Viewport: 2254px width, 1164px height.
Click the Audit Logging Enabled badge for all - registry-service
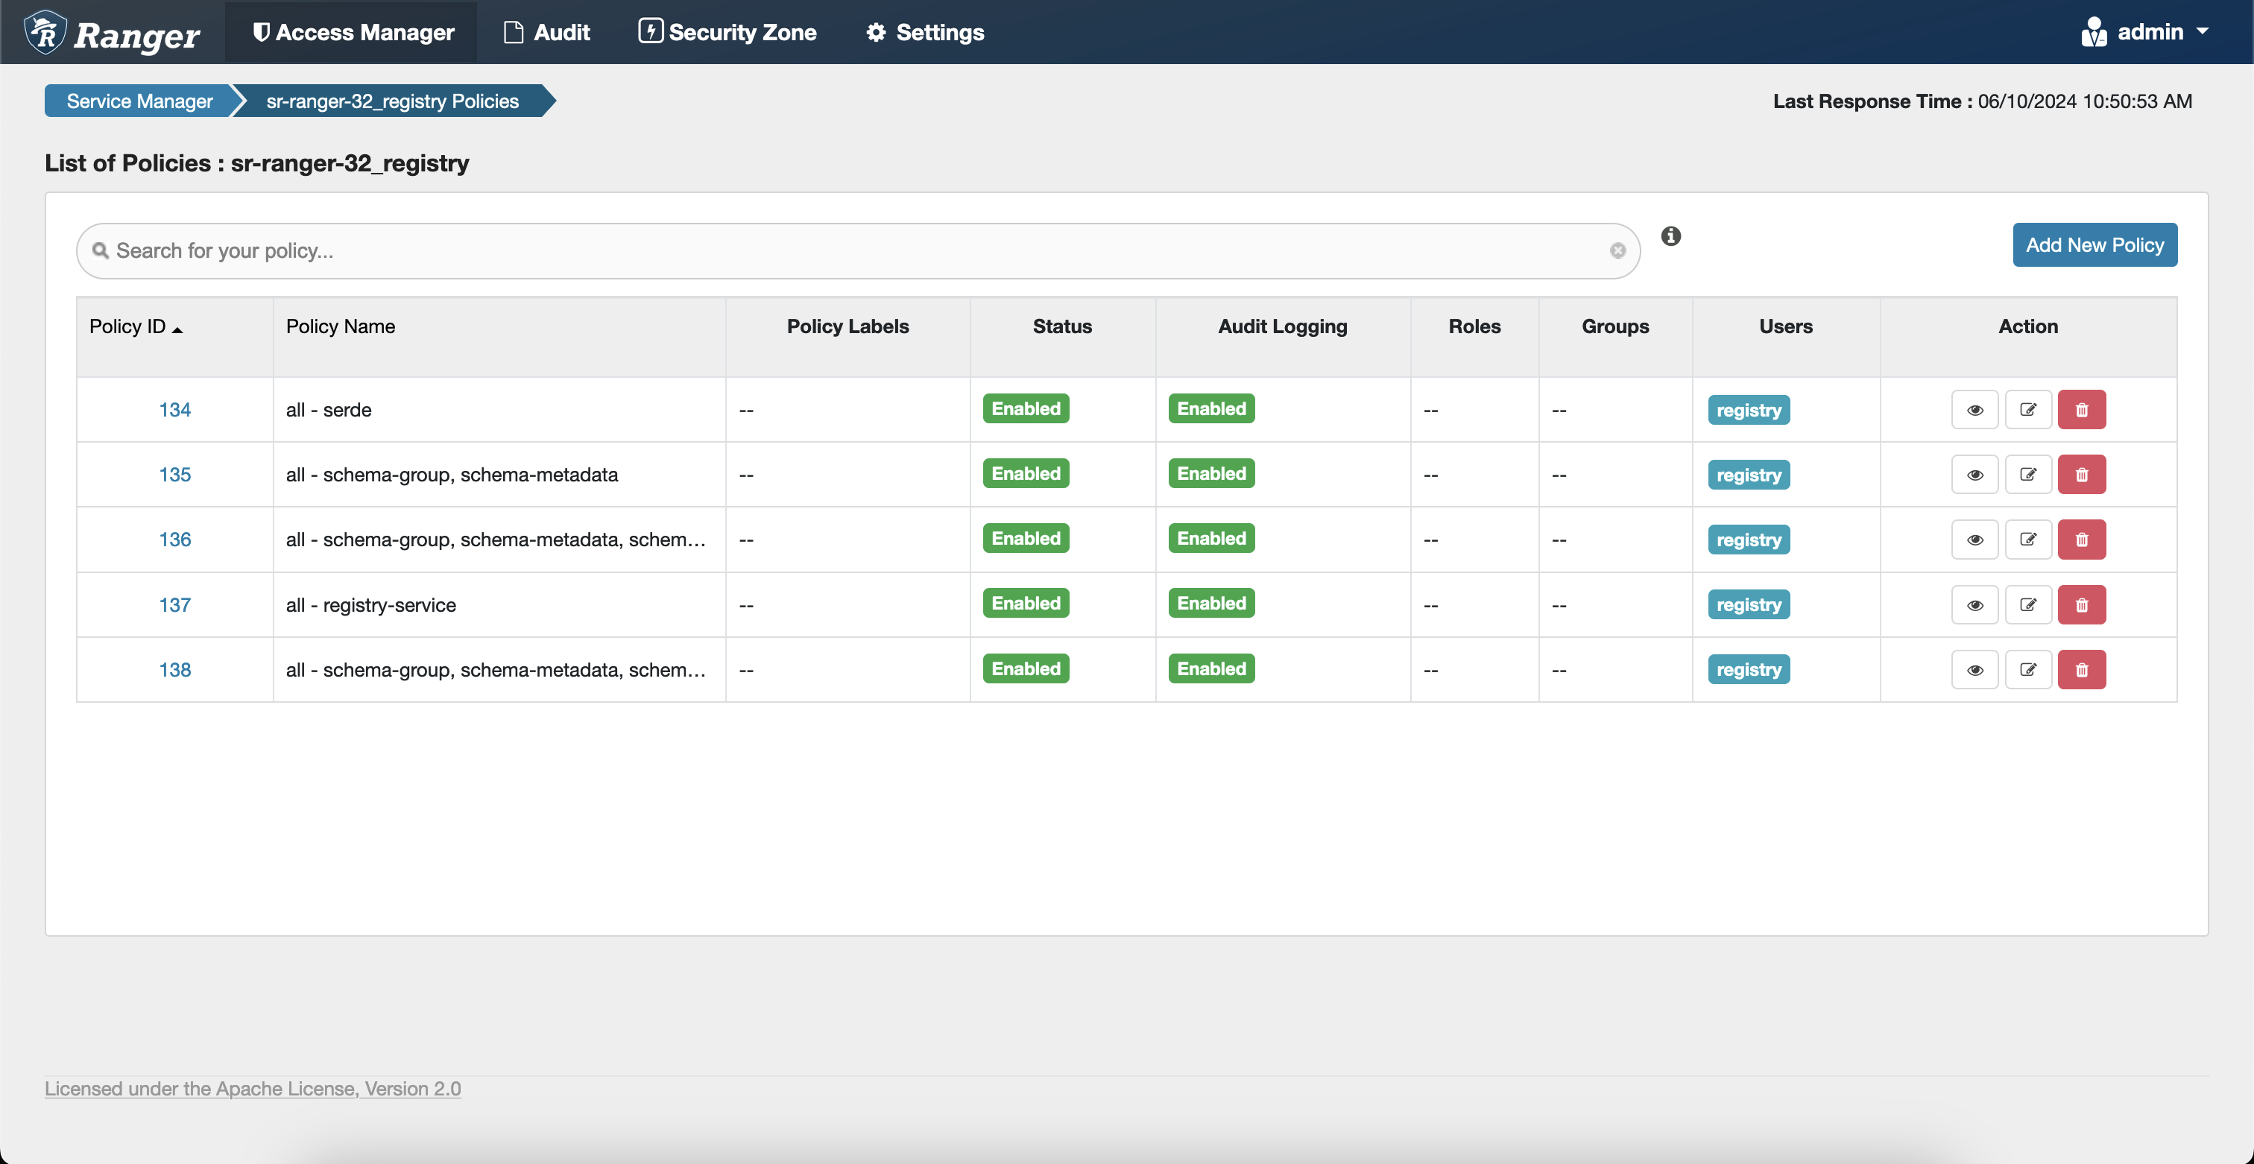pos(1210,604)
